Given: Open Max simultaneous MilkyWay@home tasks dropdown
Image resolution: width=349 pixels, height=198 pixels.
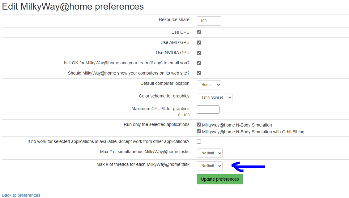Looking at the screenshot, I should pyautogui.click(x=210, y=153).
